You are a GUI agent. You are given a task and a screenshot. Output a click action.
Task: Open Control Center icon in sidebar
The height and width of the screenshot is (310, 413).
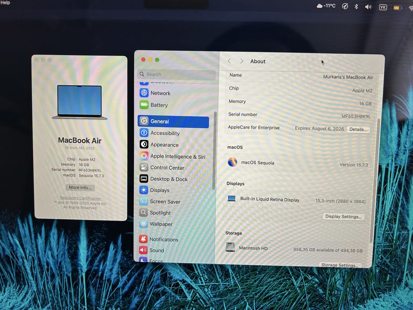[x=144, y=167]
